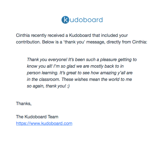The image size is (164, 145).
Task: Click "Cinthia:" ending the intro paragraph
Action: pos(140,42)
